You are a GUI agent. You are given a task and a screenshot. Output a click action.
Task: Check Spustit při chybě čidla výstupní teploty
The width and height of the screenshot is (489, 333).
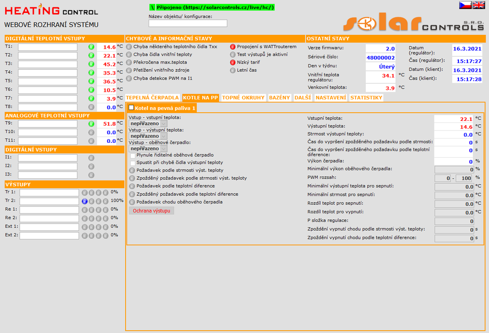tap(133, 163)
